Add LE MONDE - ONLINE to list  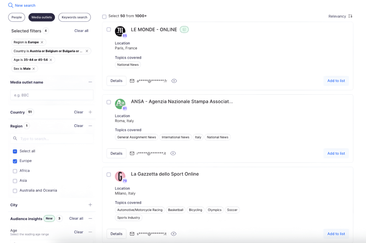(x=336, y=81)
